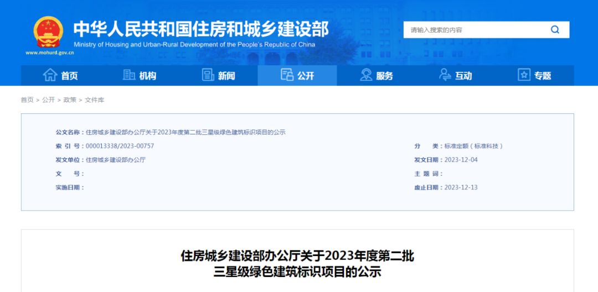The image size is (598, 292).
Task: Click the headset person icon beside 服务
Action: point(366,75)
